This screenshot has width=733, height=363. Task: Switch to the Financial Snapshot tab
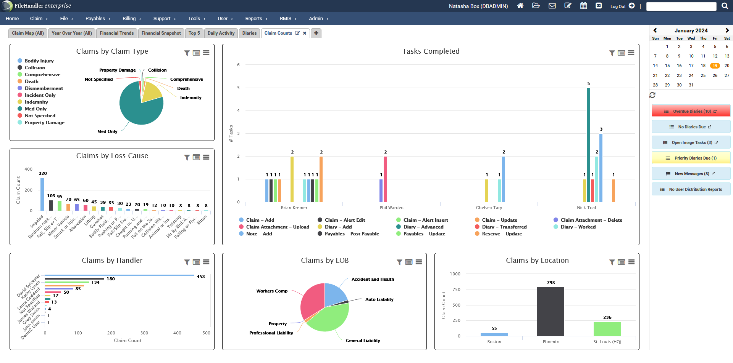coord(161,33)
